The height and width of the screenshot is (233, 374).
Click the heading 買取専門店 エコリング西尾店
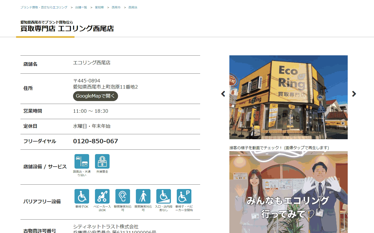[67, 29]
